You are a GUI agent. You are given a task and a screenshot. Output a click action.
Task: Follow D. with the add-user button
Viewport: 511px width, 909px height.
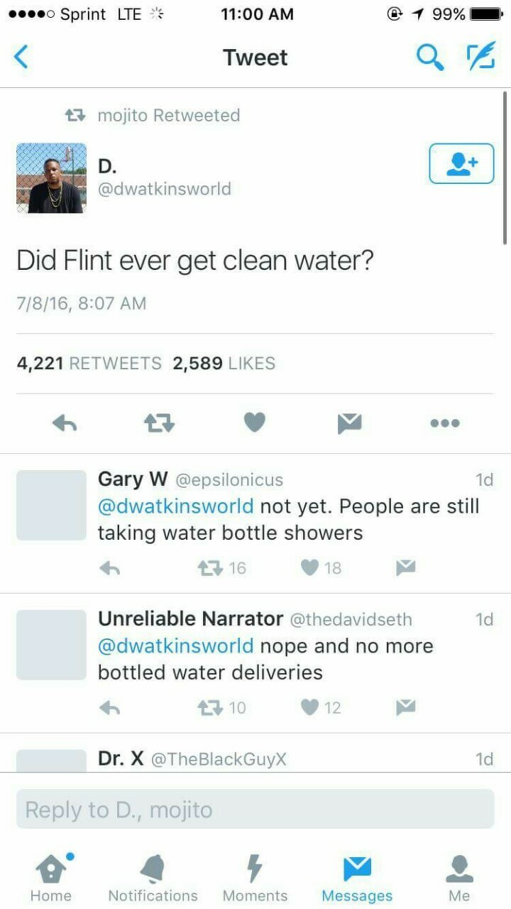461,163
